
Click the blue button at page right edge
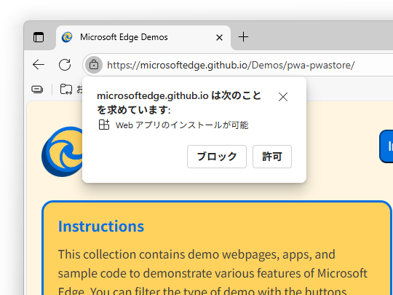(x=386, y=146)
